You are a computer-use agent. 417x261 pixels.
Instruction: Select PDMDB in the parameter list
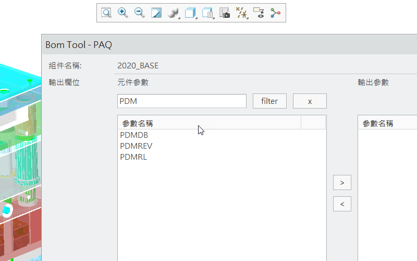[134, 135]
